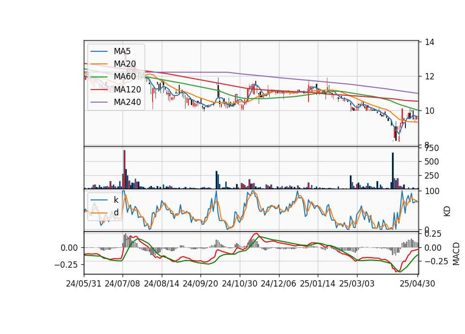The image size is (465, 334).
Task: Click the 24/08/14 date axis label
Action: coord(162,284)
